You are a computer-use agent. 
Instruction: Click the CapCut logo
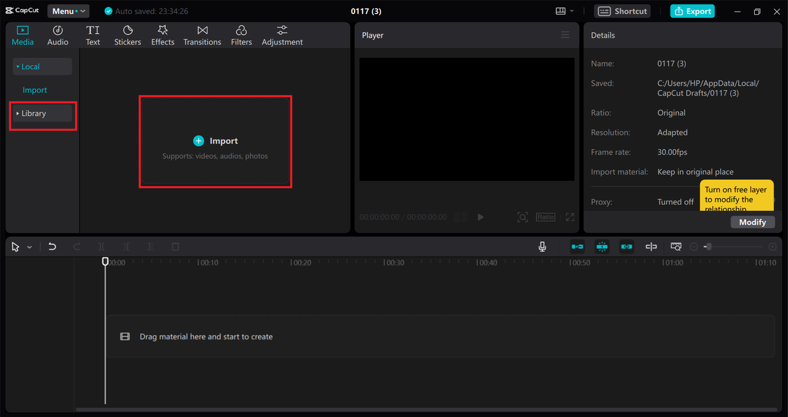coord(23,11)
